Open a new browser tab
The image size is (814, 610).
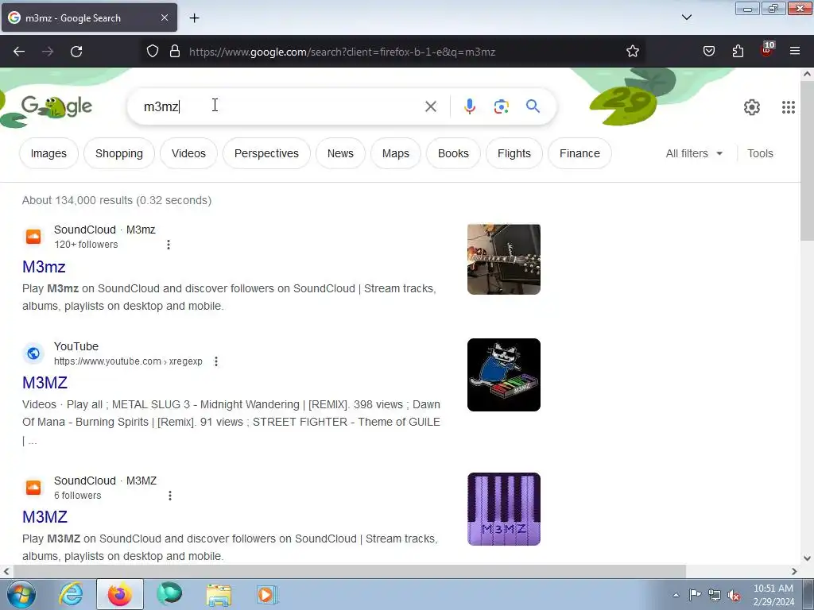(194, 18)
